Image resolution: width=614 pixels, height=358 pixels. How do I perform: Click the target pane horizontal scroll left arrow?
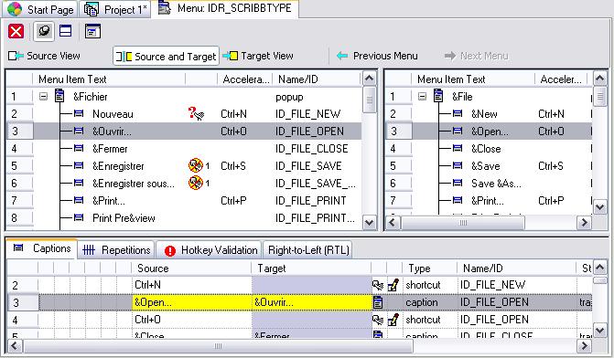[x=393, y=223]
